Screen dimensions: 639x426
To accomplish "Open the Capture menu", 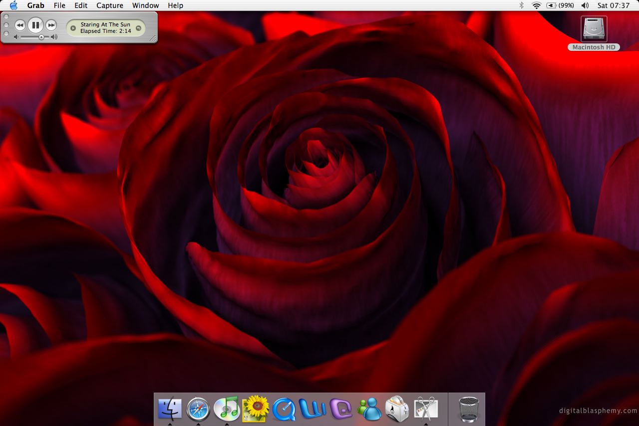I will coord(109,5).
